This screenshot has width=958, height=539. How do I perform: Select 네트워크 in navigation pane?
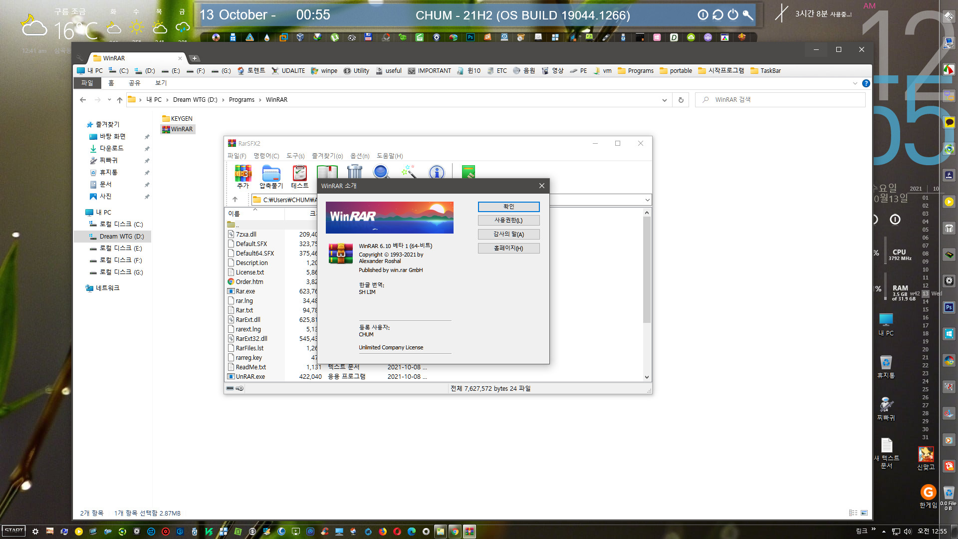102,288
